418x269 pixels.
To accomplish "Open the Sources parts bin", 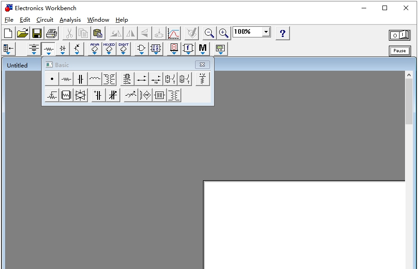I will [x=34, y=49].
